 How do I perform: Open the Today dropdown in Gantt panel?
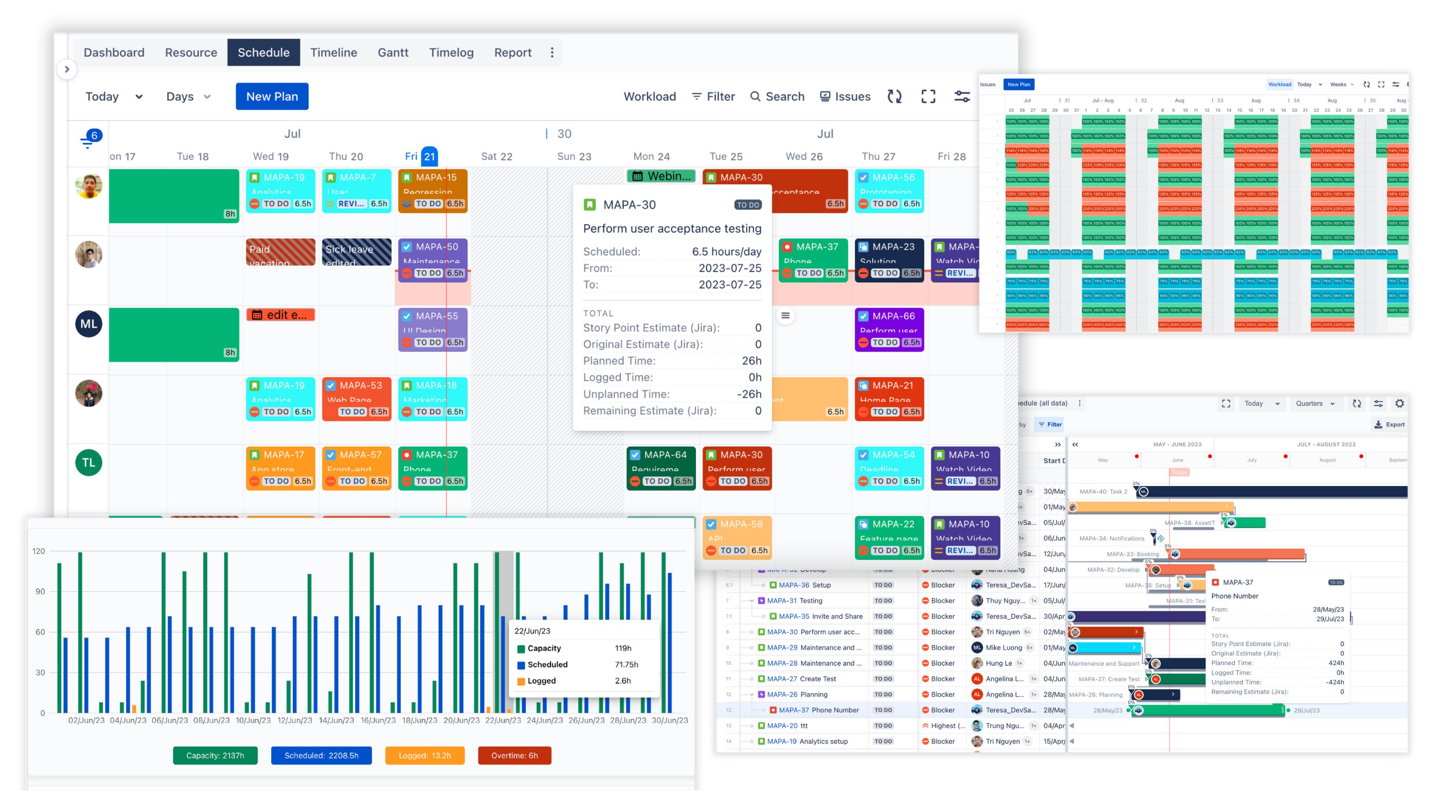[1262, 403]
